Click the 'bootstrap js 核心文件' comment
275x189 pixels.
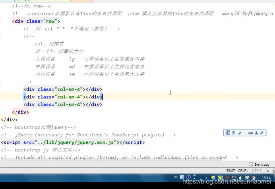[x=41, y=150]
